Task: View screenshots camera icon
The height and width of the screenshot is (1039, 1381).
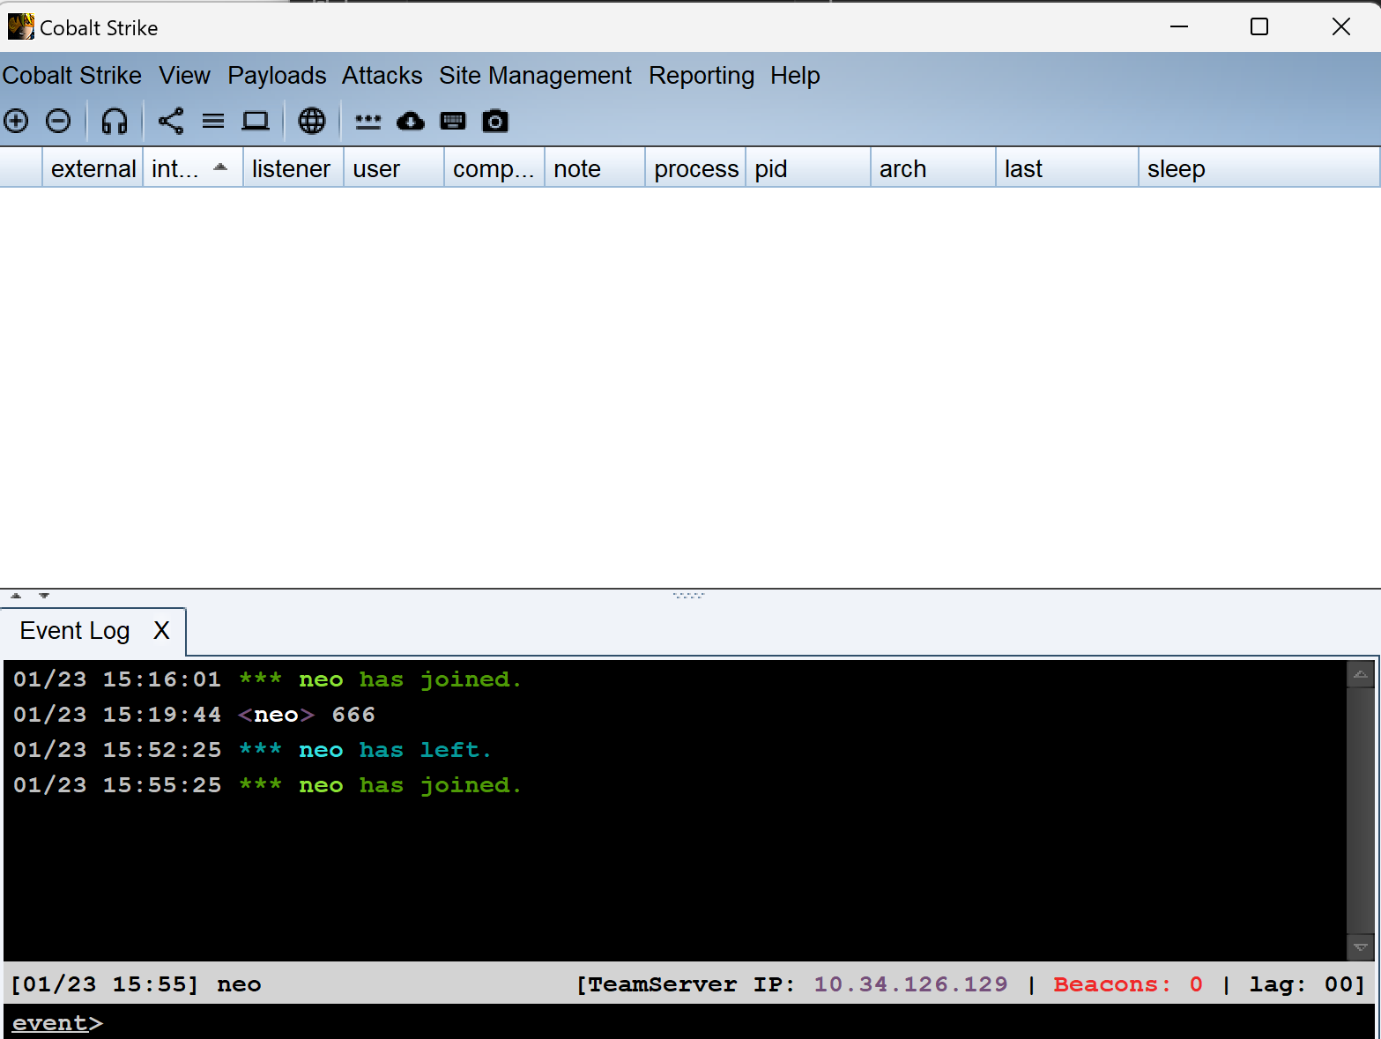Action: click(495, 121)
